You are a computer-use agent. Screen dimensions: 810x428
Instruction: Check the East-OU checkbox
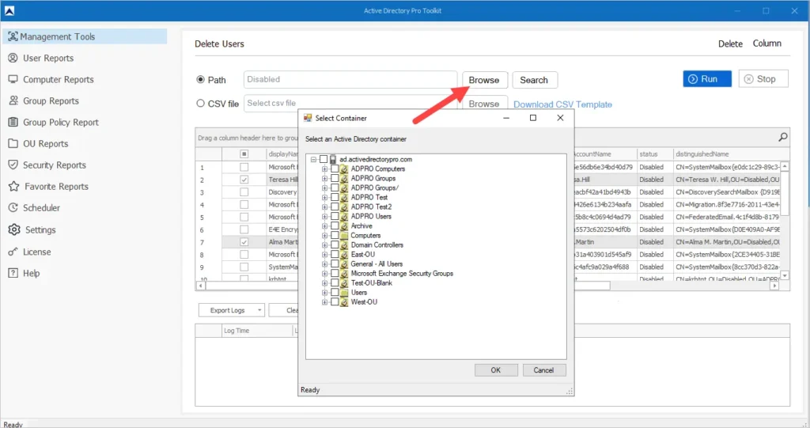335,254
